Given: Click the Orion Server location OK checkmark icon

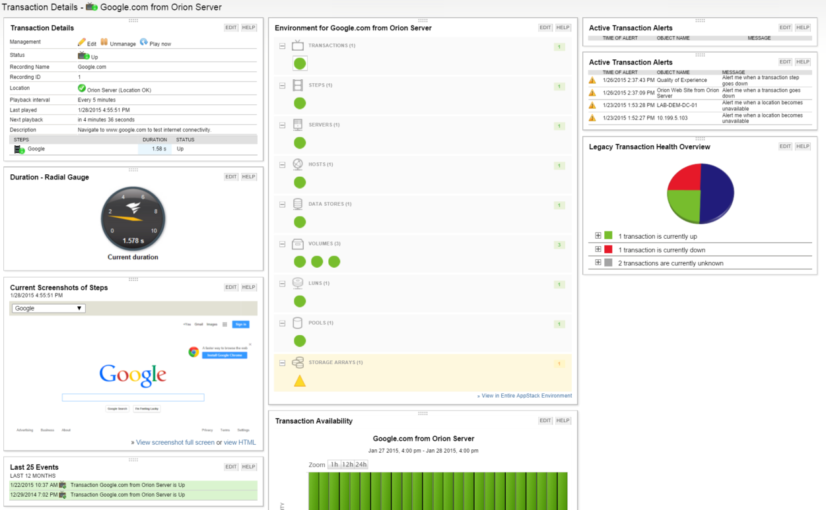Looking at the screenshot, I should coord(82,88).
